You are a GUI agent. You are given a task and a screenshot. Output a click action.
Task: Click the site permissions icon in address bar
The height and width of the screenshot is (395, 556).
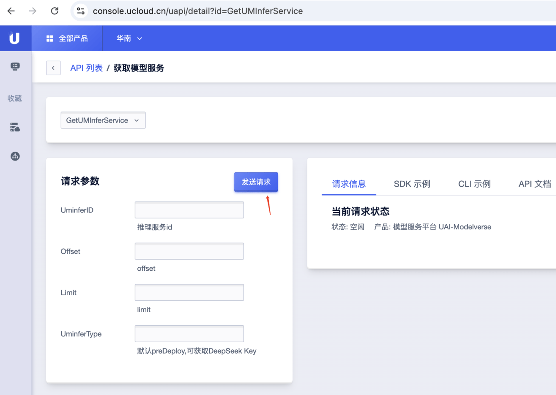tap(80, 11)
